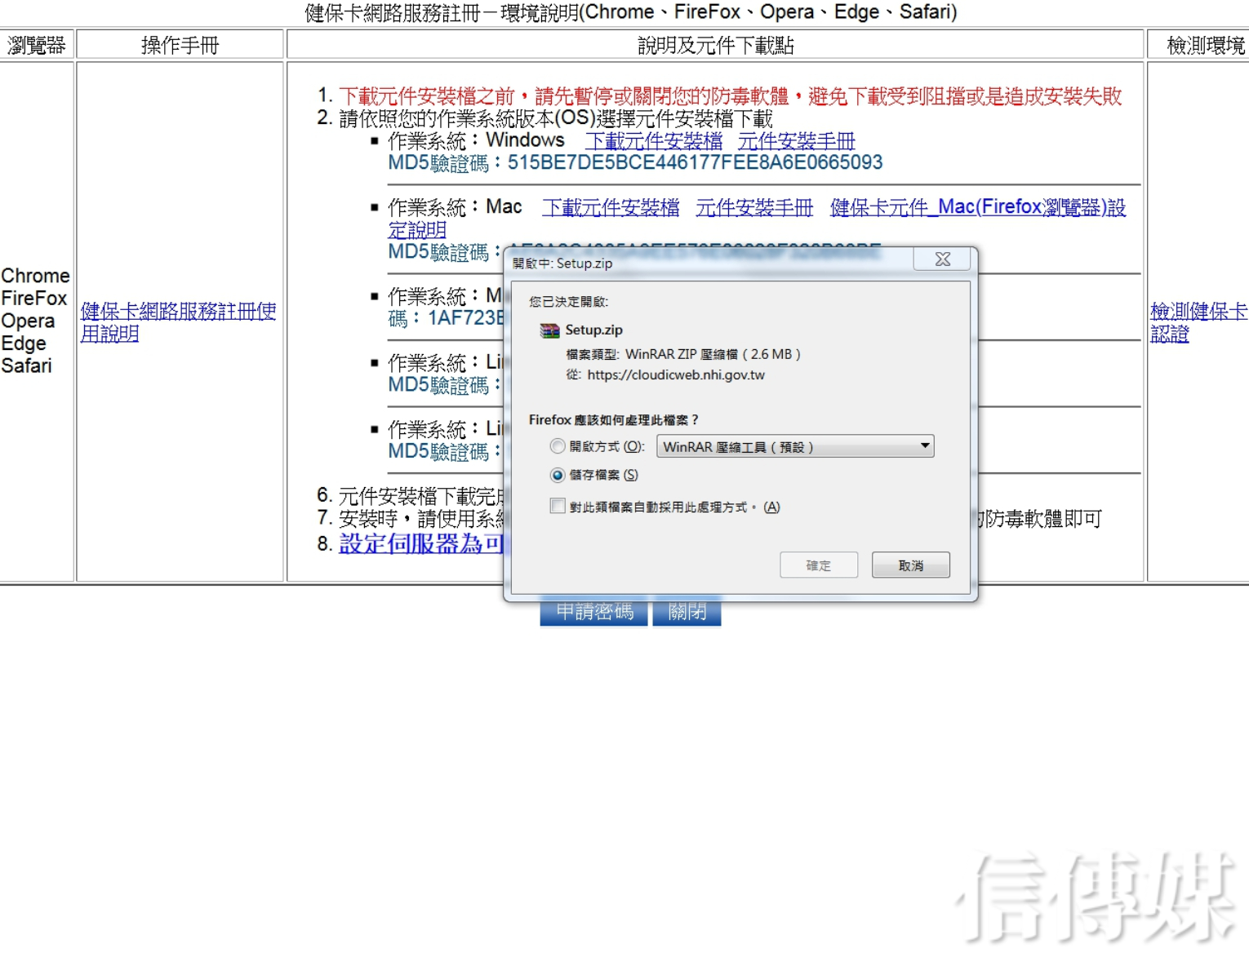The height and width of the screenshot is (957, 1249).
Task: Open Windows 元件安裝手冊 manual link
Action: [796, 141]
